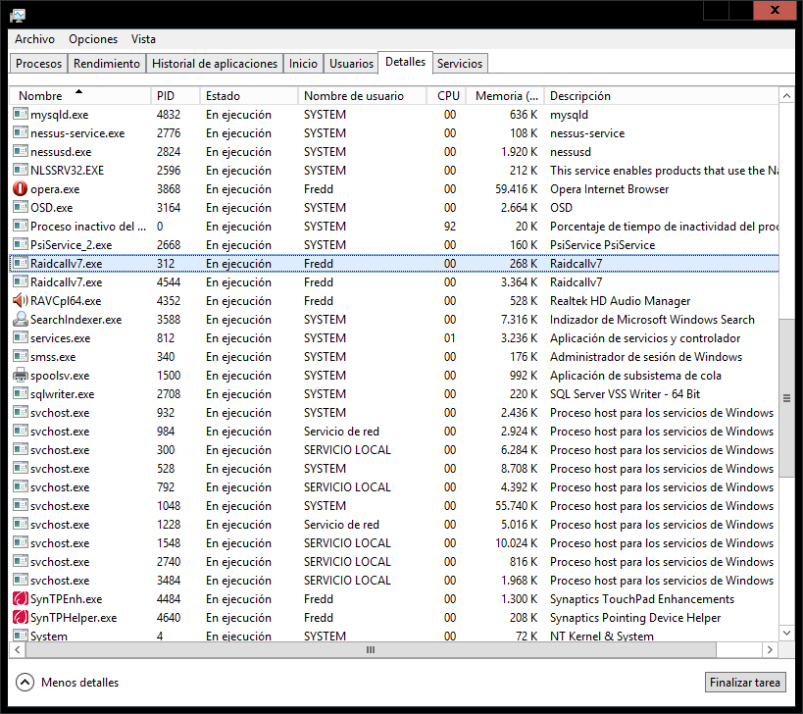Image resolution: width=803 pixels, height=714 pixels.
Task: Click 'Aplicación de subsistema de cola' text
Action: click(x=635, y=376)
